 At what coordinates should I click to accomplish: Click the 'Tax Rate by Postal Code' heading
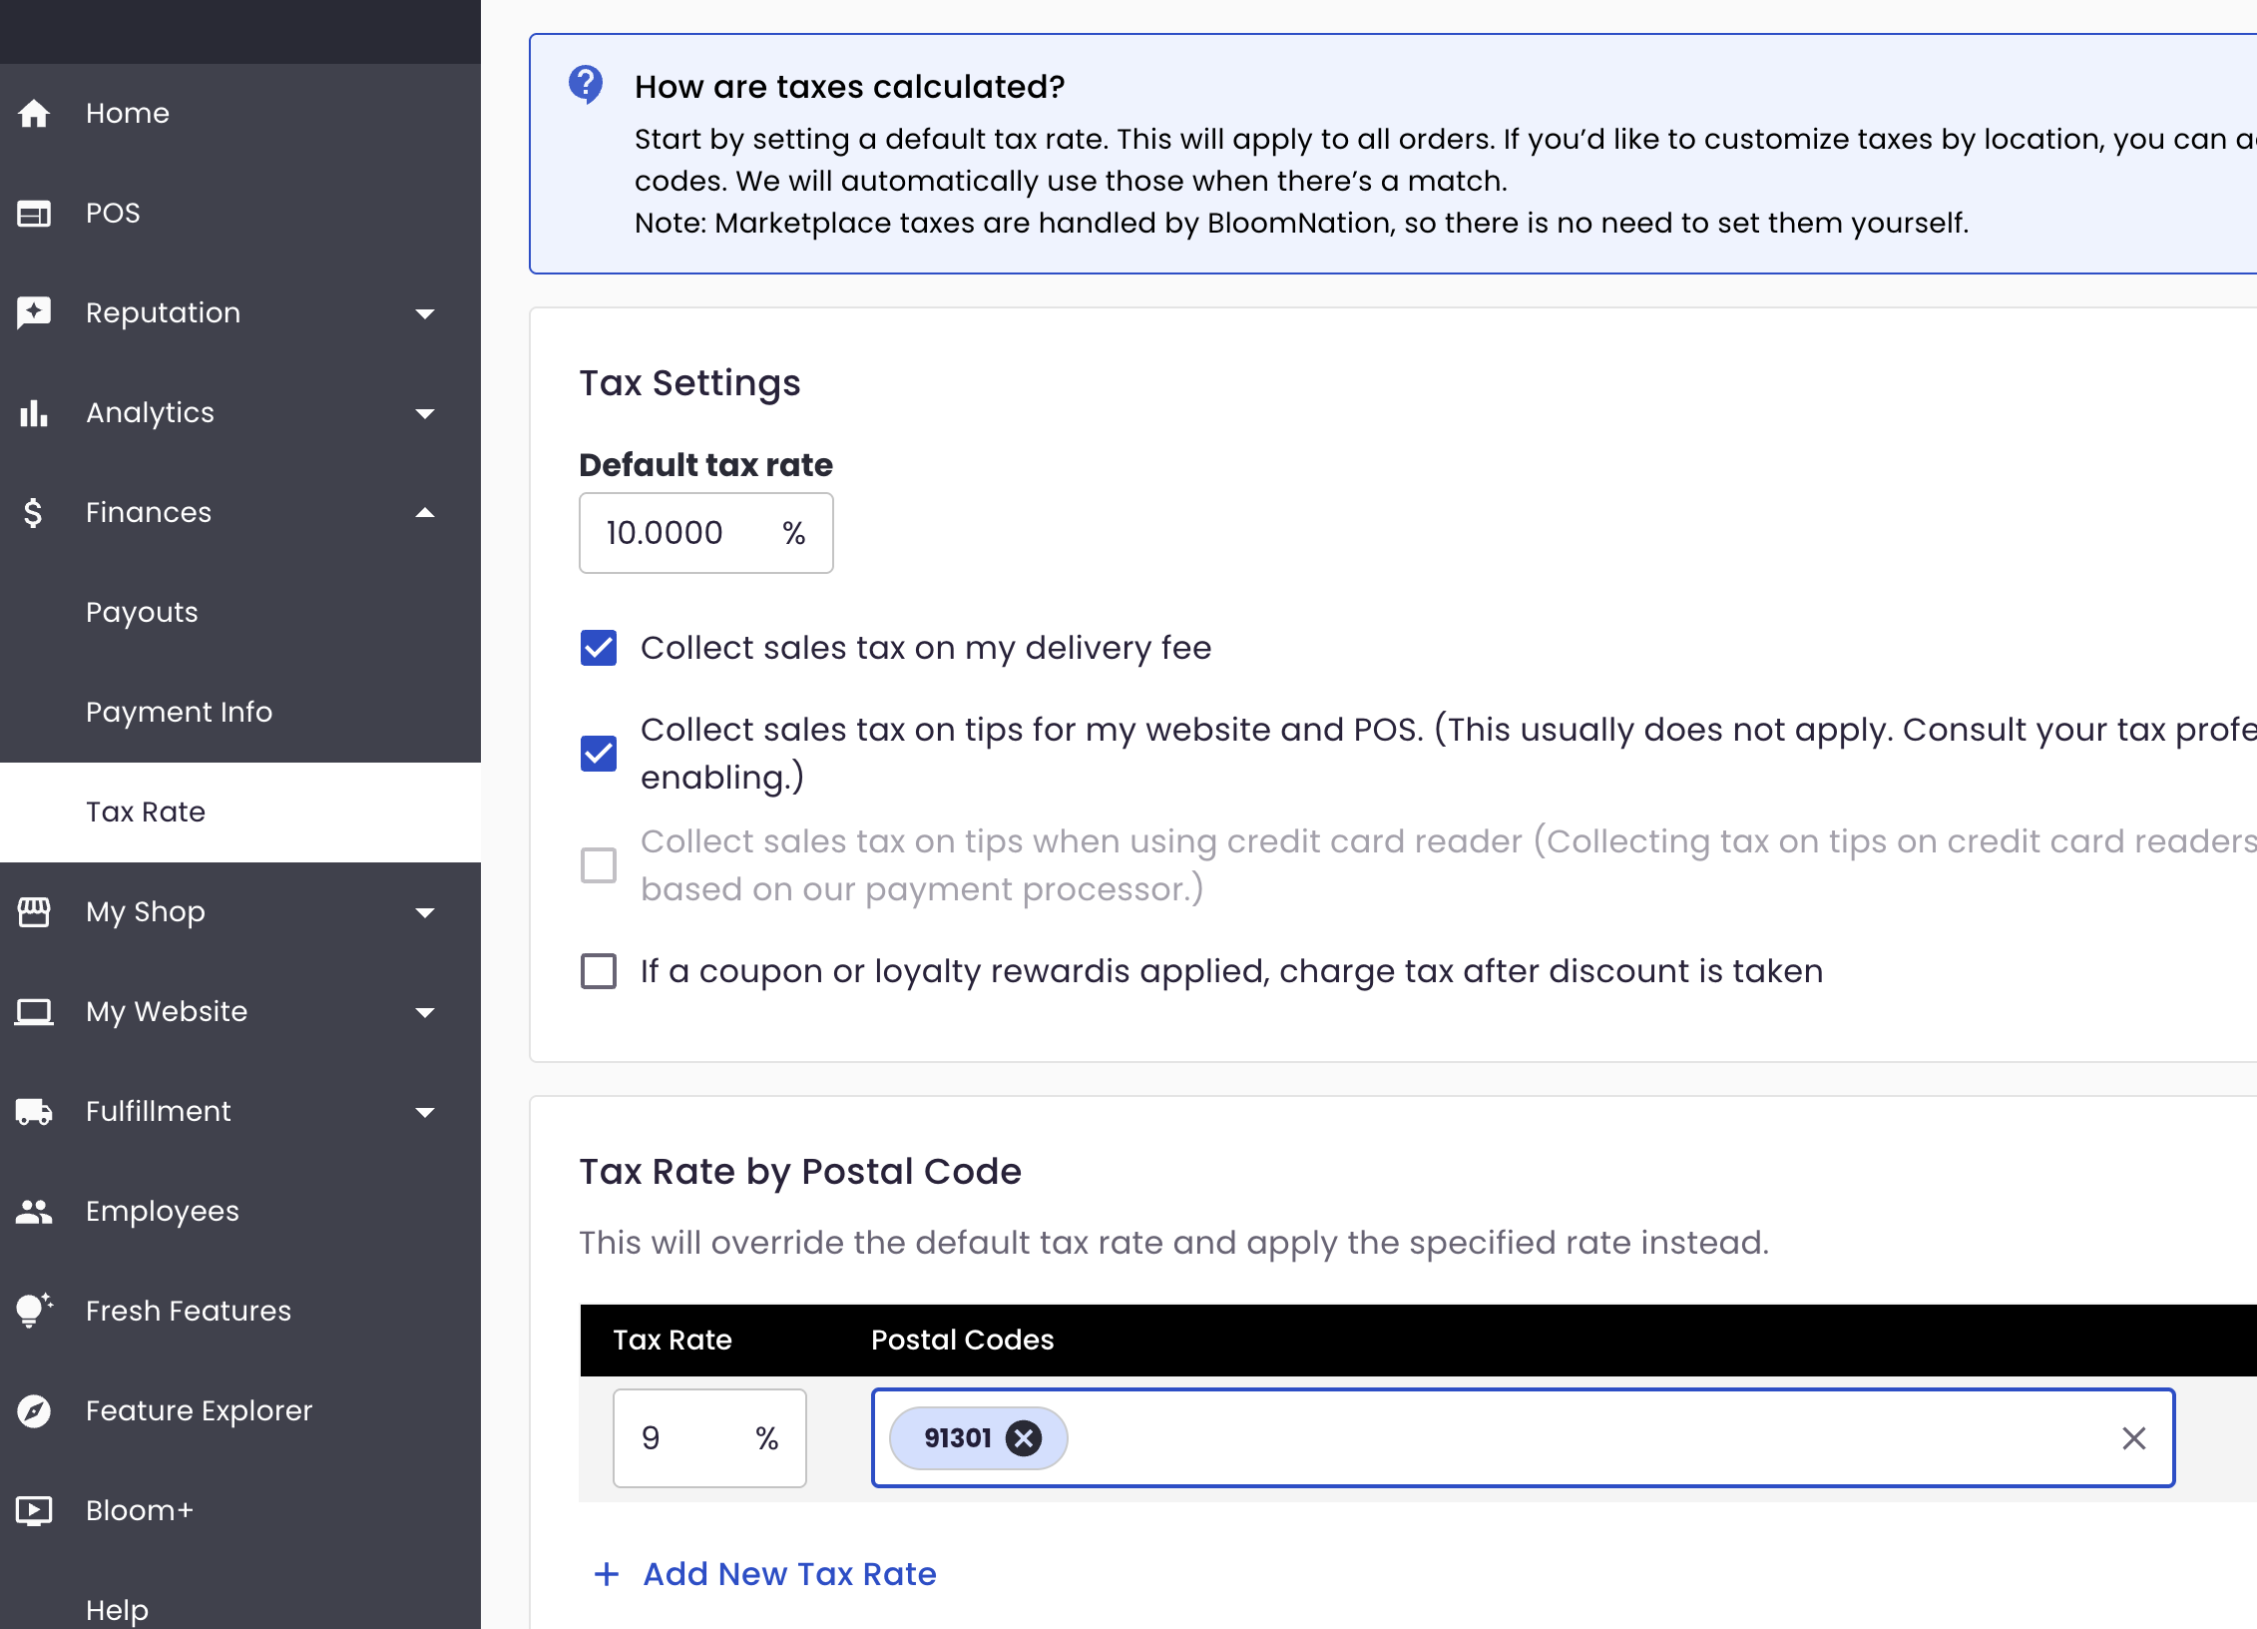click(800, 1172)
